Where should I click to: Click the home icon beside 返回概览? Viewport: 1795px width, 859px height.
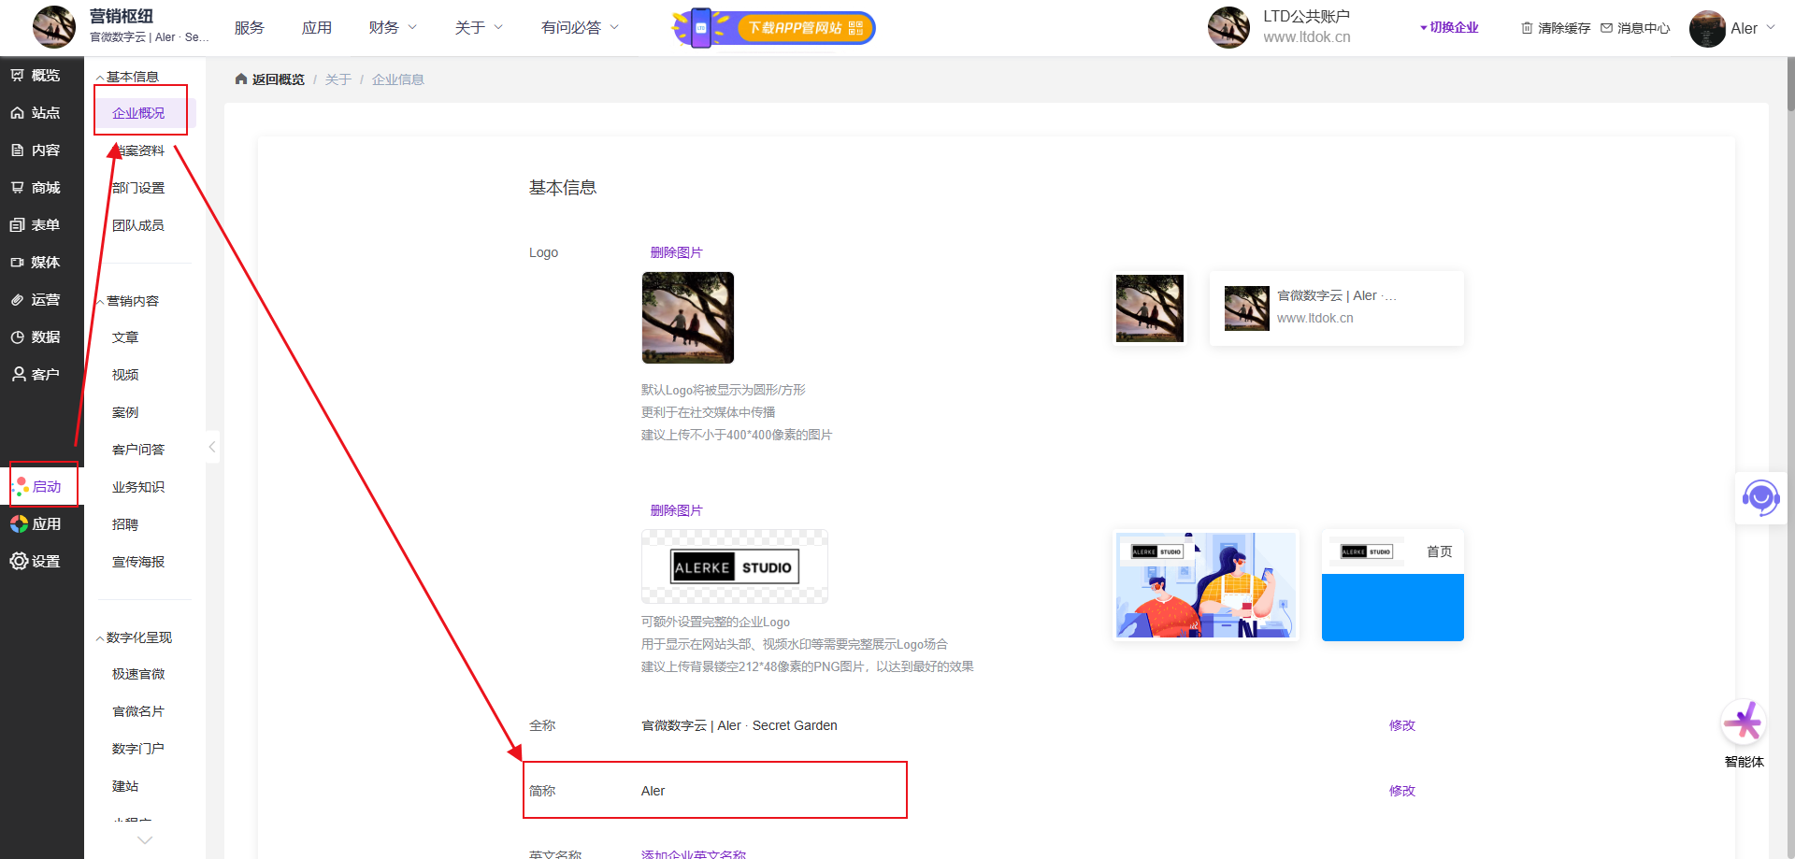(241, 79)
